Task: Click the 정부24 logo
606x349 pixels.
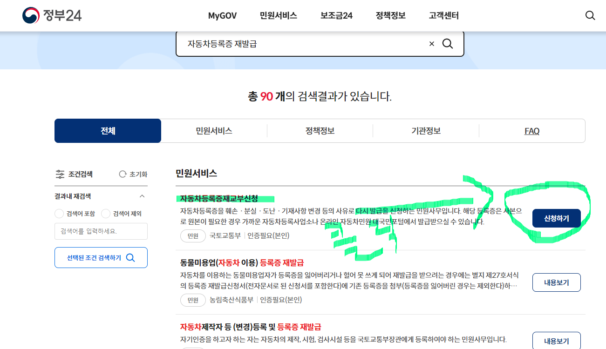Action: (52, 15)
